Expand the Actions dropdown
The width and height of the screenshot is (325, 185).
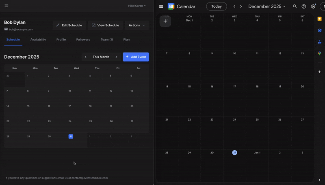[x=137, y=25]
